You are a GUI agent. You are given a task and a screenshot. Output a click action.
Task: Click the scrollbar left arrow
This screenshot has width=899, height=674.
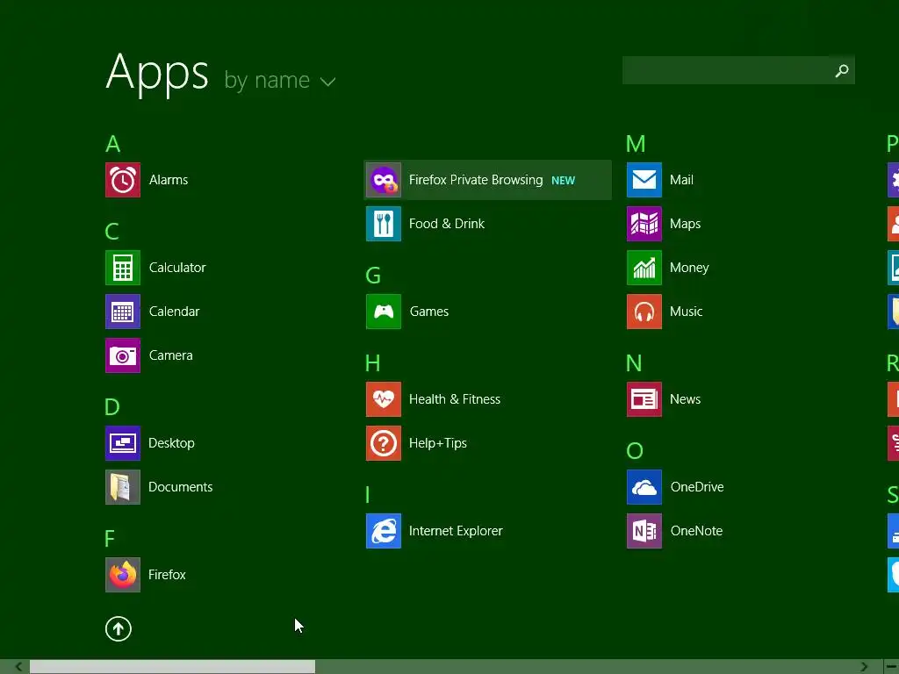tap(18, 667)
